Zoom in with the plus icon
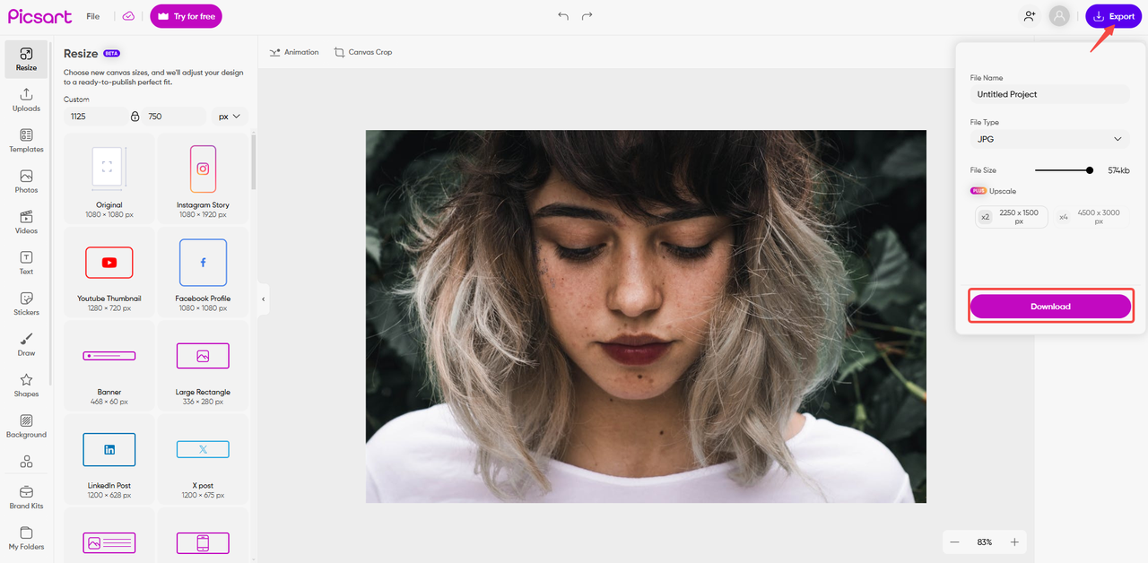Image resolution: width=1148 pixels, height=563 pixels. click(1014, 542)
